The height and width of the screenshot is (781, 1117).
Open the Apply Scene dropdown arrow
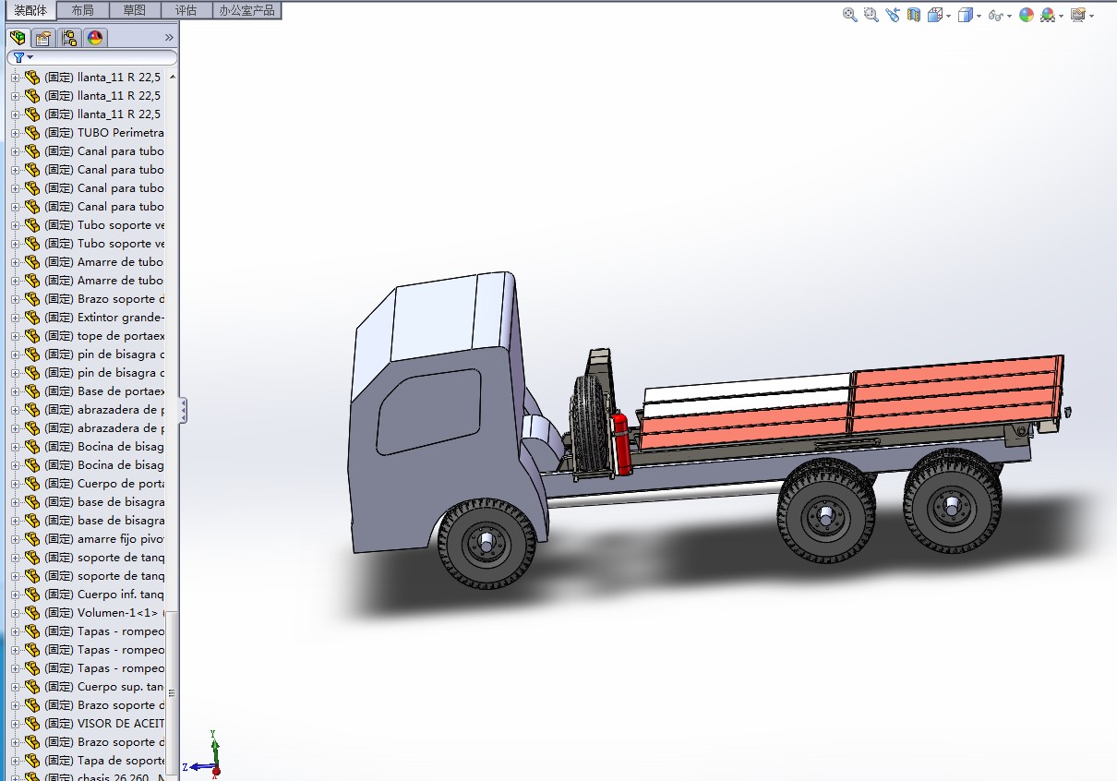[1062, 16]
